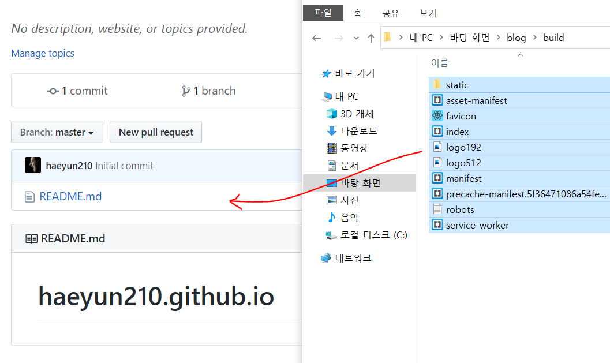Viewport: 610px width, 363px height.
Task: View the 1 commit link on GitHub
Action: click(x=77, y=91)
